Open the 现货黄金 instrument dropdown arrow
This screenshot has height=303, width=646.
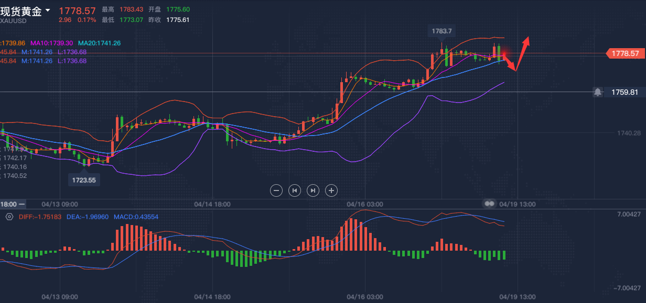(x=48, y=10)
